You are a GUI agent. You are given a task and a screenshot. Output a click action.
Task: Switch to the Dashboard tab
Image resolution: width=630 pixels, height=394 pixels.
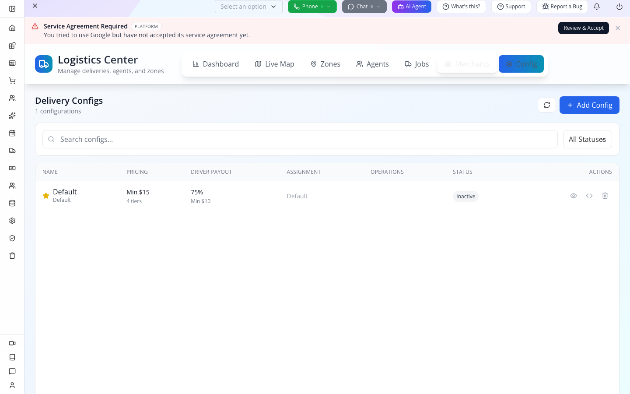coord(216,64)
